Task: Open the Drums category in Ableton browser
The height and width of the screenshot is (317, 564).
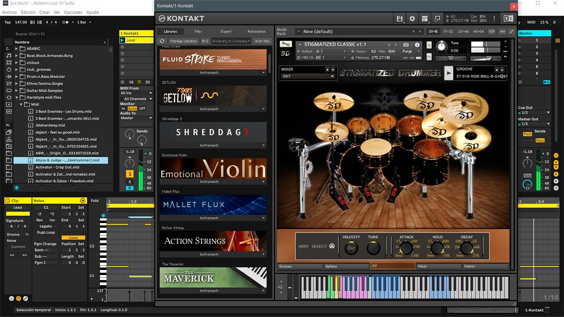Action: pyautogui.click(x=9, y=62)
